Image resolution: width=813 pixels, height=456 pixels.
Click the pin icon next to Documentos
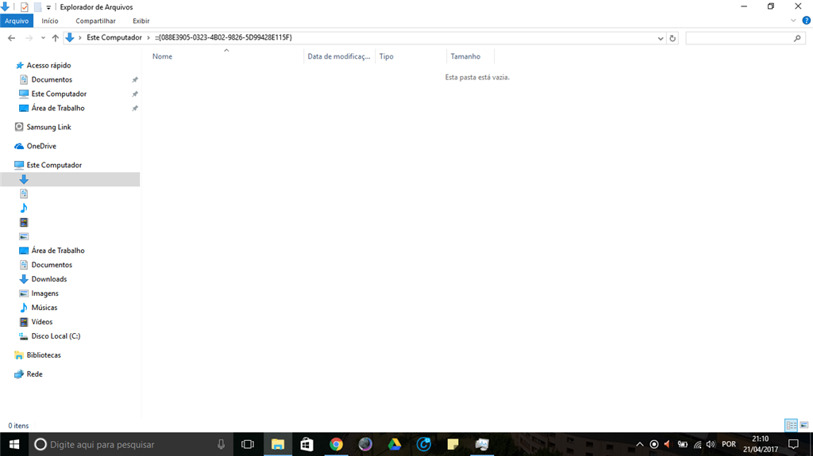(135, 80)
